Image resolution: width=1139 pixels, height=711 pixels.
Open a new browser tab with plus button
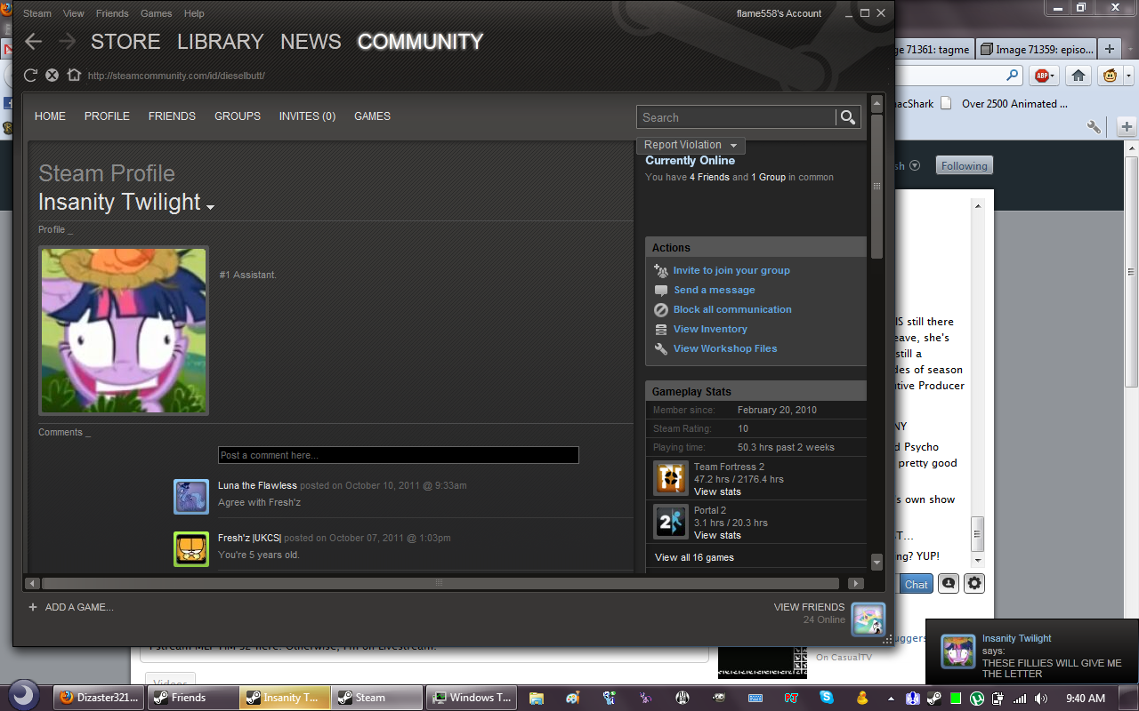1110,49
